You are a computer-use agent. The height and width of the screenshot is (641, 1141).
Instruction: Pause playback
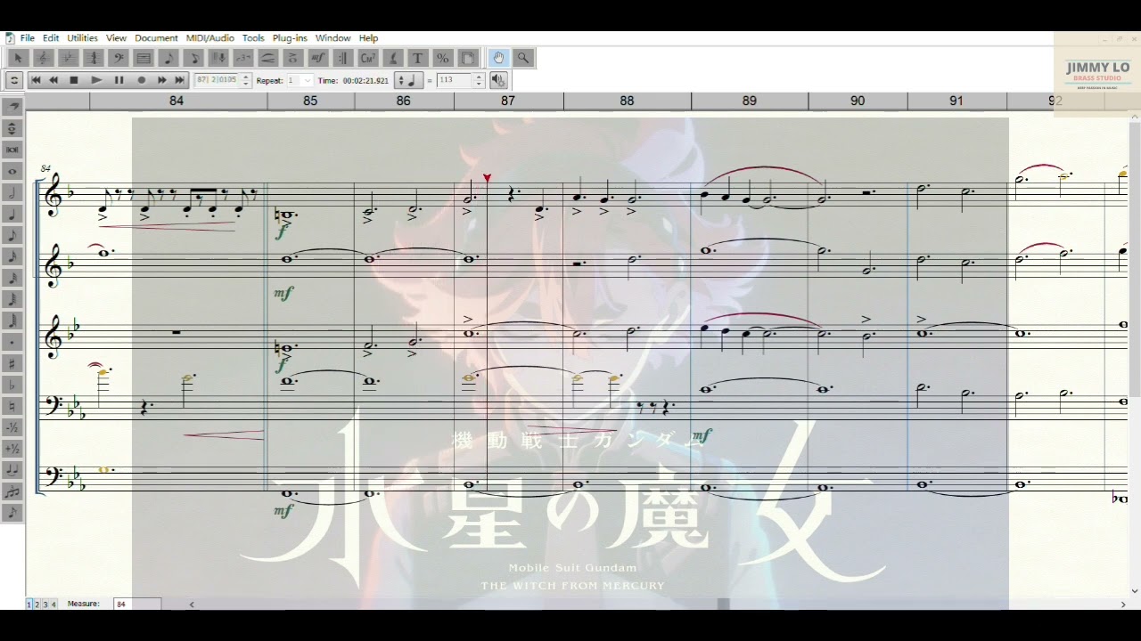point(119,80)
